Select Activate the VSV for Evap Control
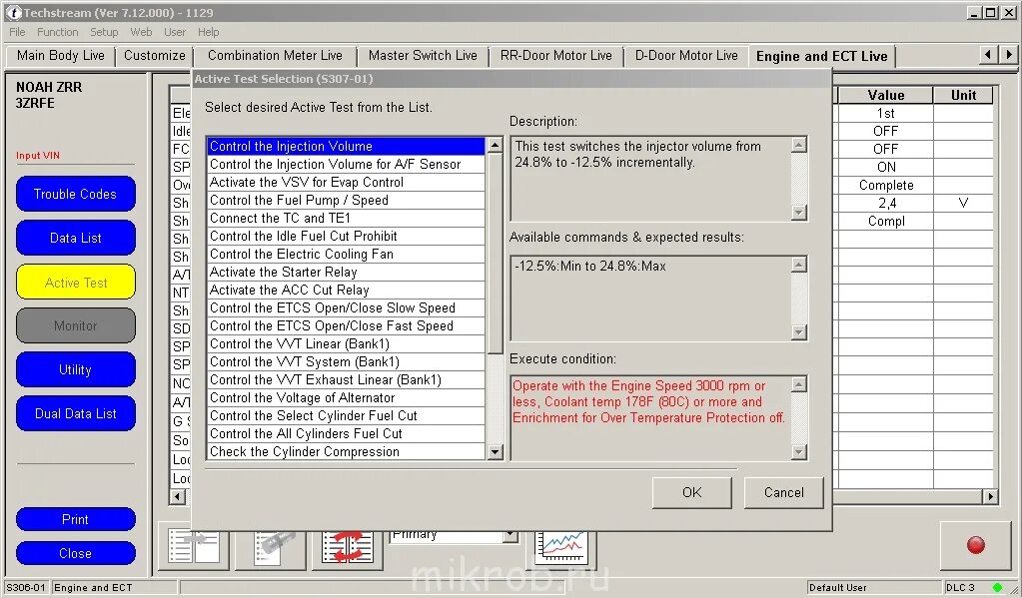Viewport: 1022px width, 598px height. click(346, 183)
